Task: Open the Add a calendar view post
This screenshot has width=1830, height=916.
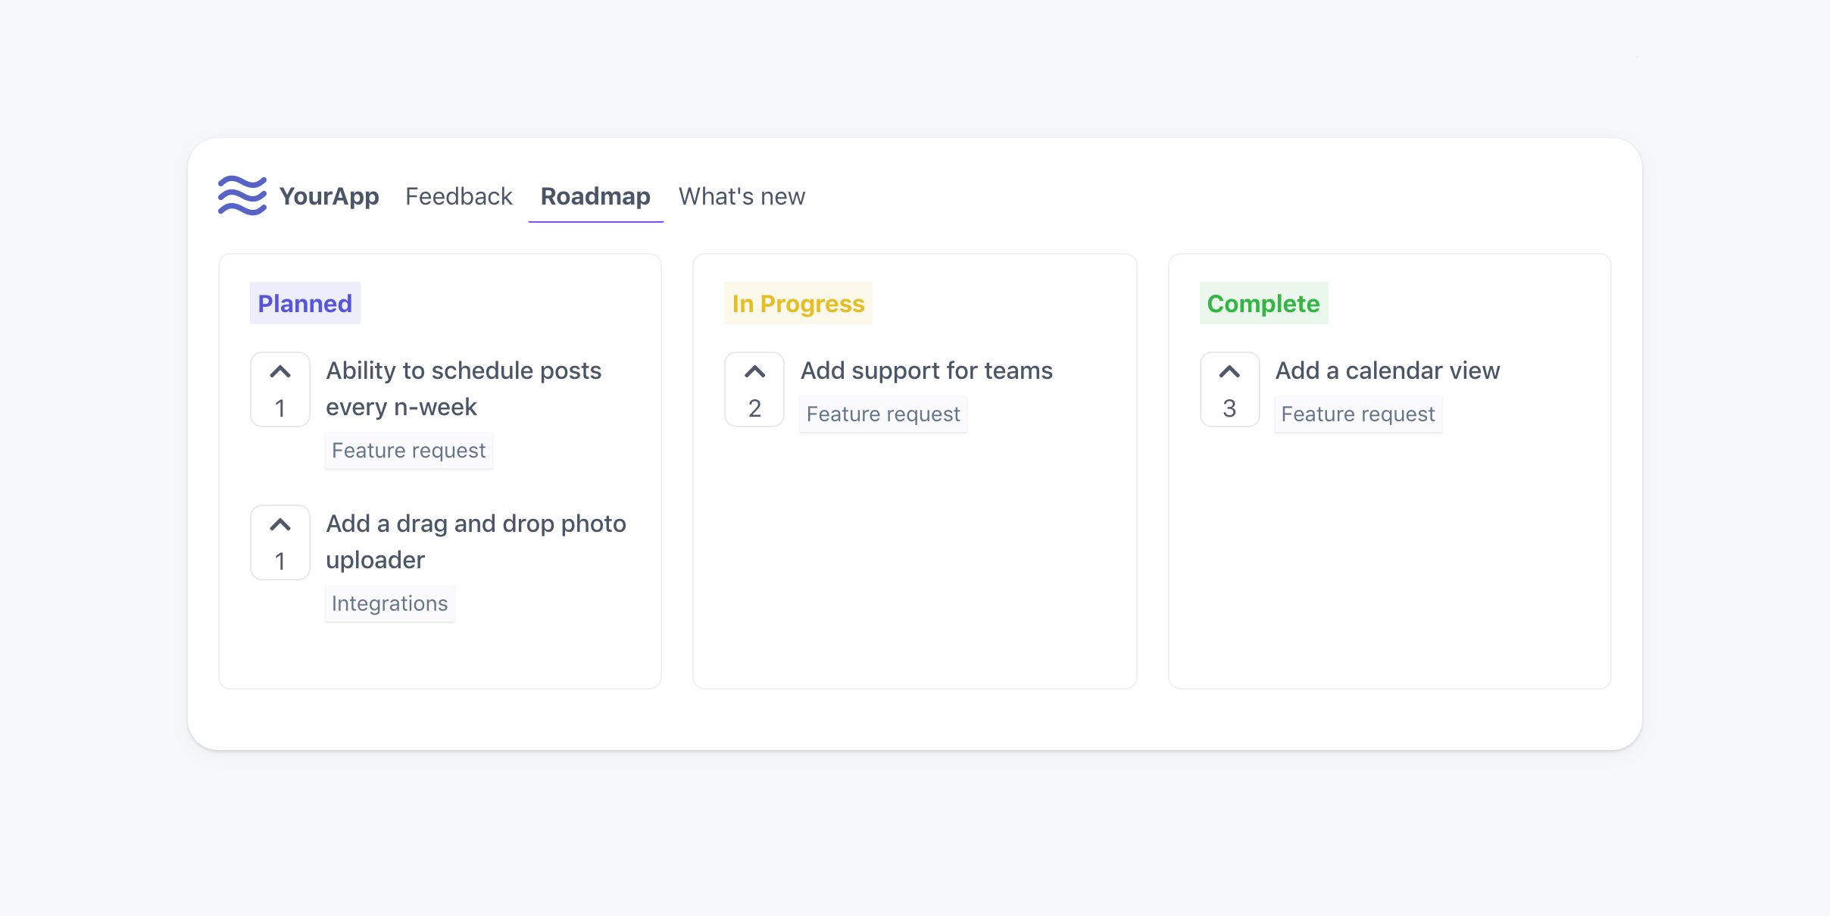Action: coord(1387,370)
